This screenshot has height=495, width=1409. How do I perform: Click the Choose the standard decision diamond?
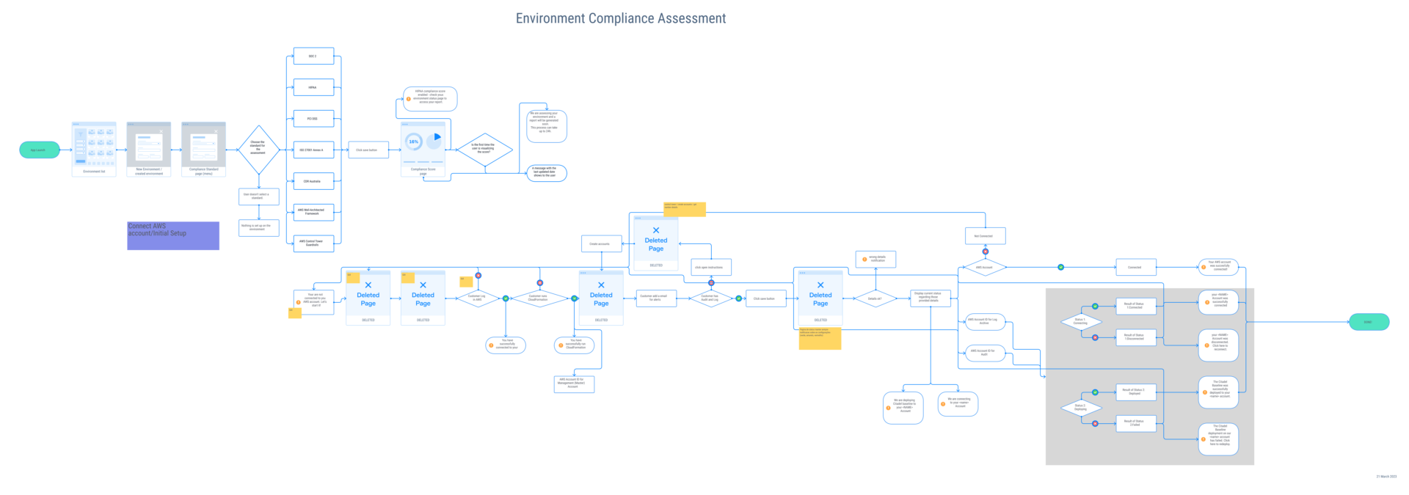pos(258,150)
